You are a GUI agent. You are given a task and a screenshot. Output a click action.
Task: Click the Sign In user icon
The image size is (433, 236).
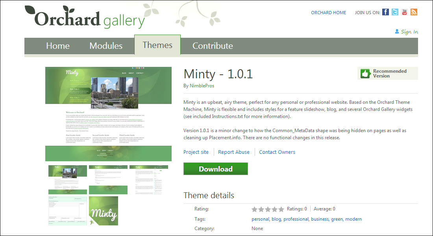pos(397,31)
